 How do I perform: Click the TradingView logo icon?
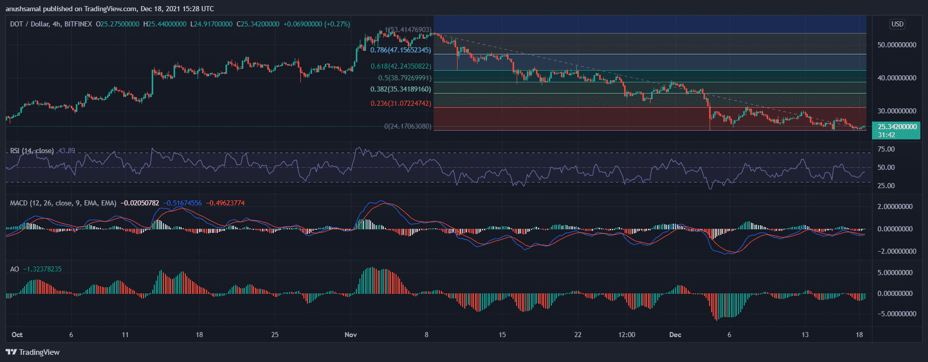[x=11, y=352]
